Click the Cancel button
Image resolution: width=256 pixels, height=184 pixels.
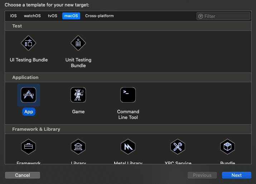23,175
